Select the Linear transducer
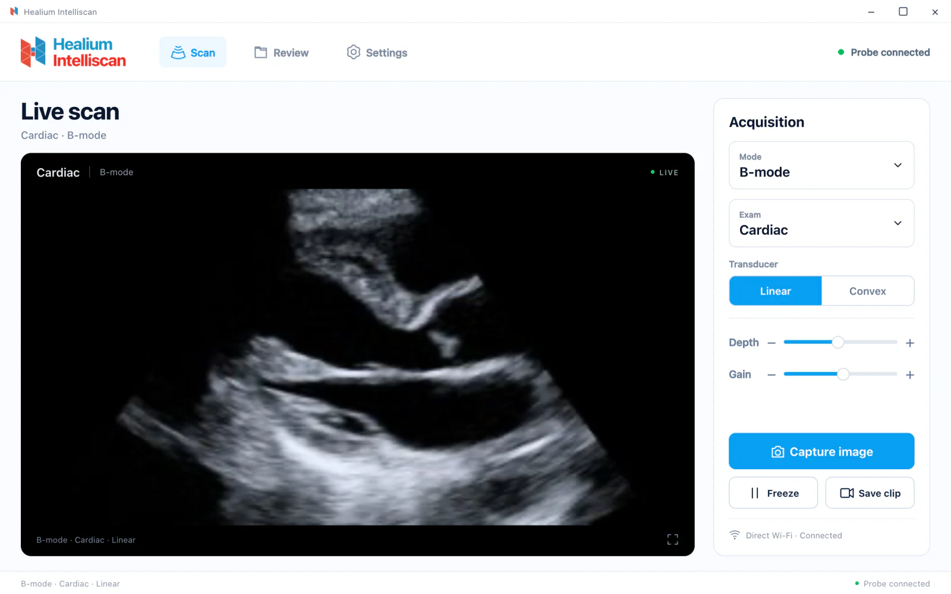The image size is (951, 594). coord(776,291)
